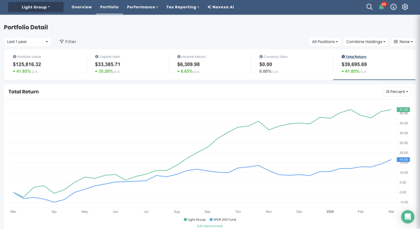Click the info circle icon in header
420x229 pixels.
point(393,7)
